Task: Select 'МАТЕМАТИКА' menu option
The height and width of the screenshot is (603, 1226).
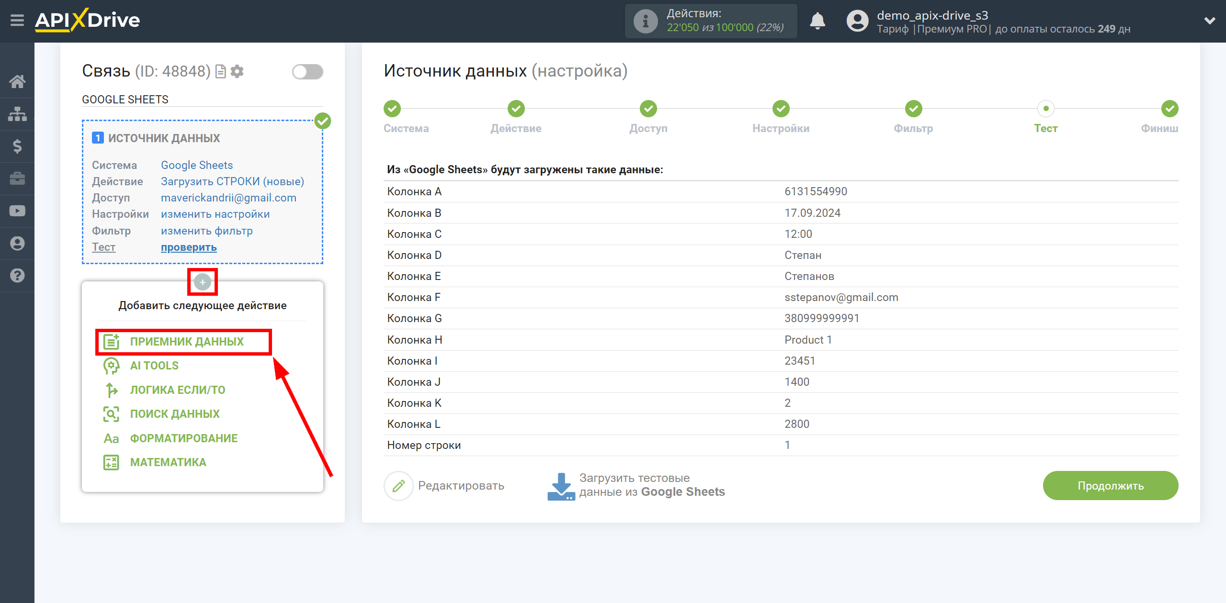Action: pyautogui.click(x=168, y=462)
